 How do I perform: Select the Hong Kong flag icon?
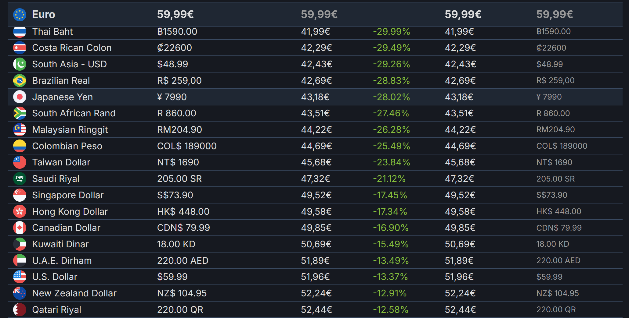click(x=20, y=212)
